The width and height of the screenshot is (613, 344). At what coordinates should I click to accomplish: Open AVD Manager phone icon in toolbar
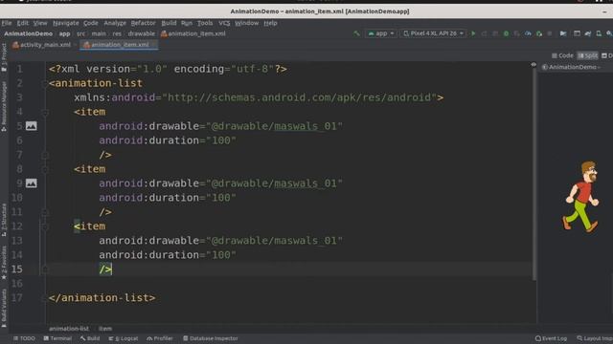(x=599, y=34)
